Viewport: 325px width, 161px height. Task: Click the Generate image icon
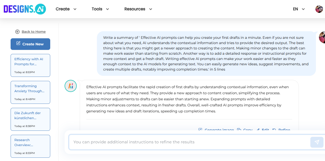[200, 130]
